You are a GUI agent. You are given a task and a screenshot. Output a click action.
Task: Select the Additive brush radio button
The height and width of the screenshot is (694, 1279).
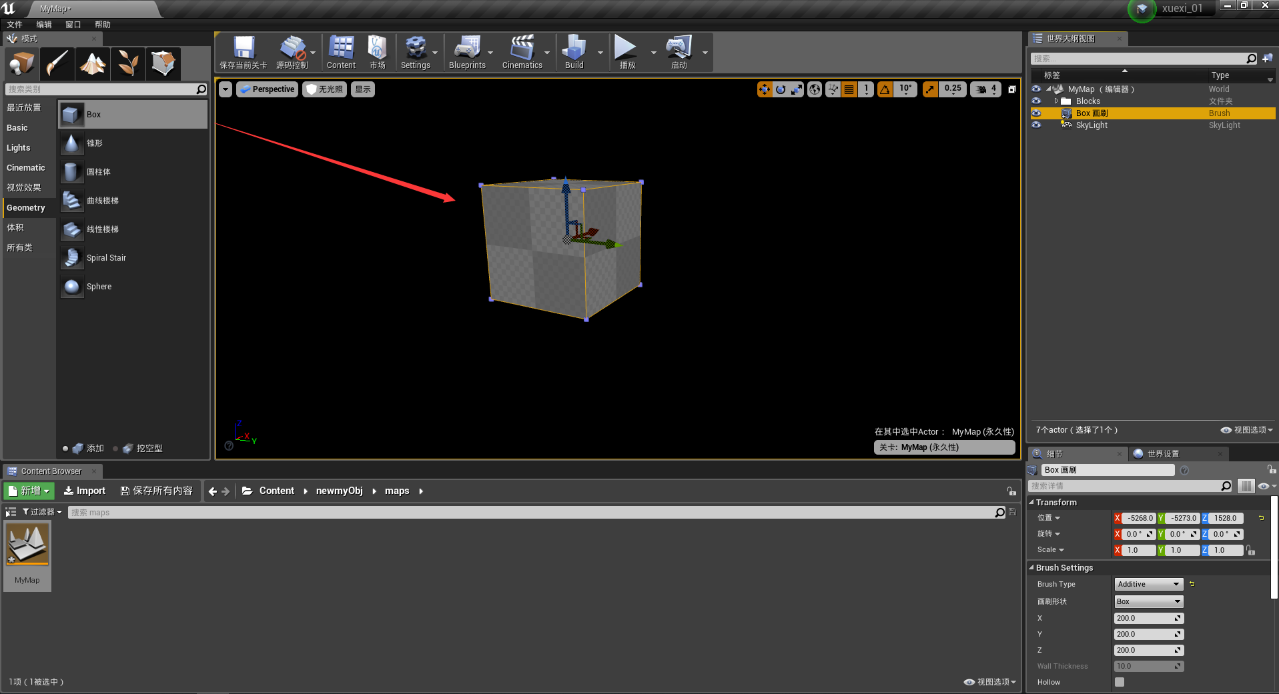click(x=65, y=449)
